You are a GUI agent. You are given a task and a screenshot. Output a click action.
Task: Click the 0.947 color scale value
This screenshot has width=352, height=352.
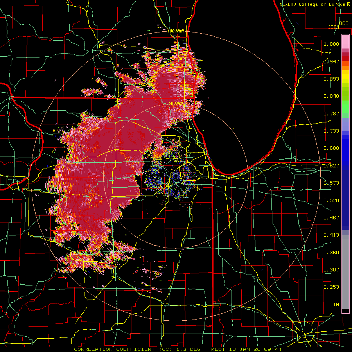coord(331,61)
